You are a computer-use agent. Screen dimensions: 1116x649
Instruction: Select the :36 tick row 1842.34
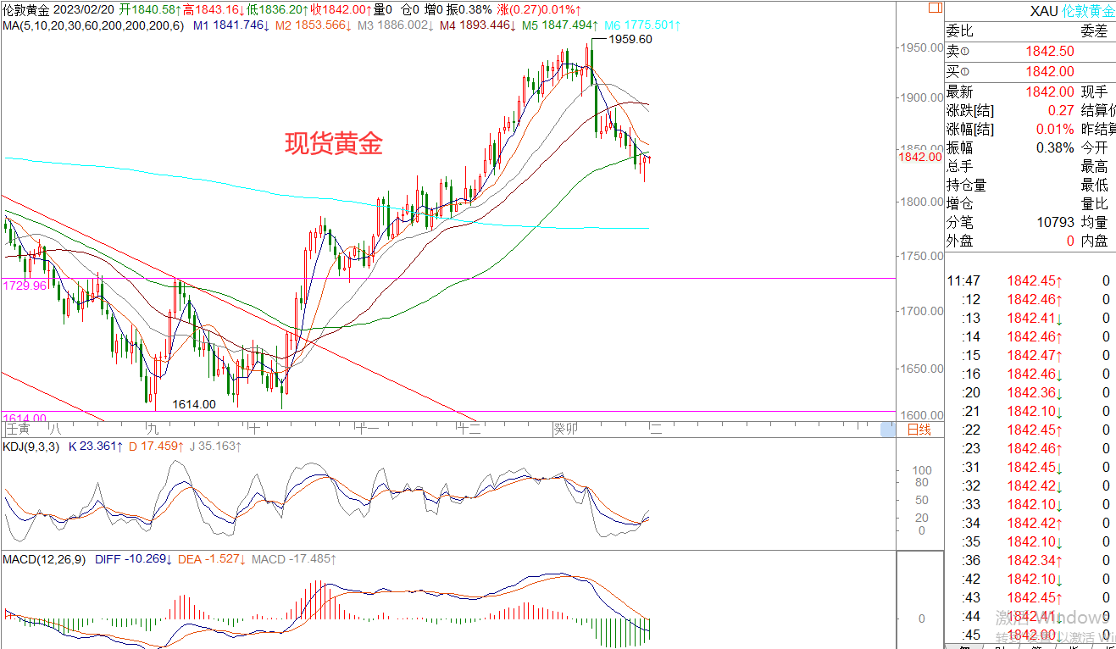coord(1030,561)
